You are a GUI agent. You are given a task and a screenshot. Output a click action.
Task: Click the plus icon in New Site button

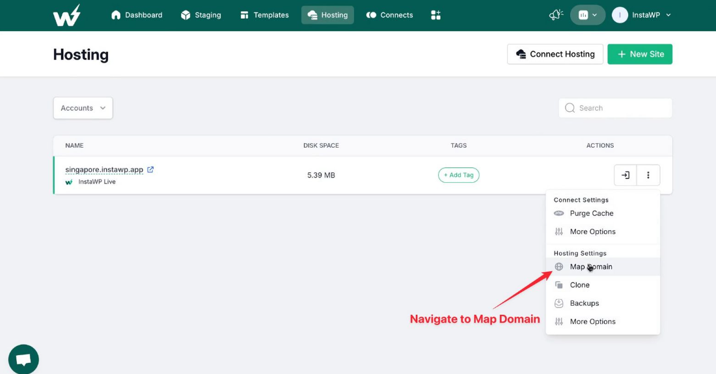[622, 54]
